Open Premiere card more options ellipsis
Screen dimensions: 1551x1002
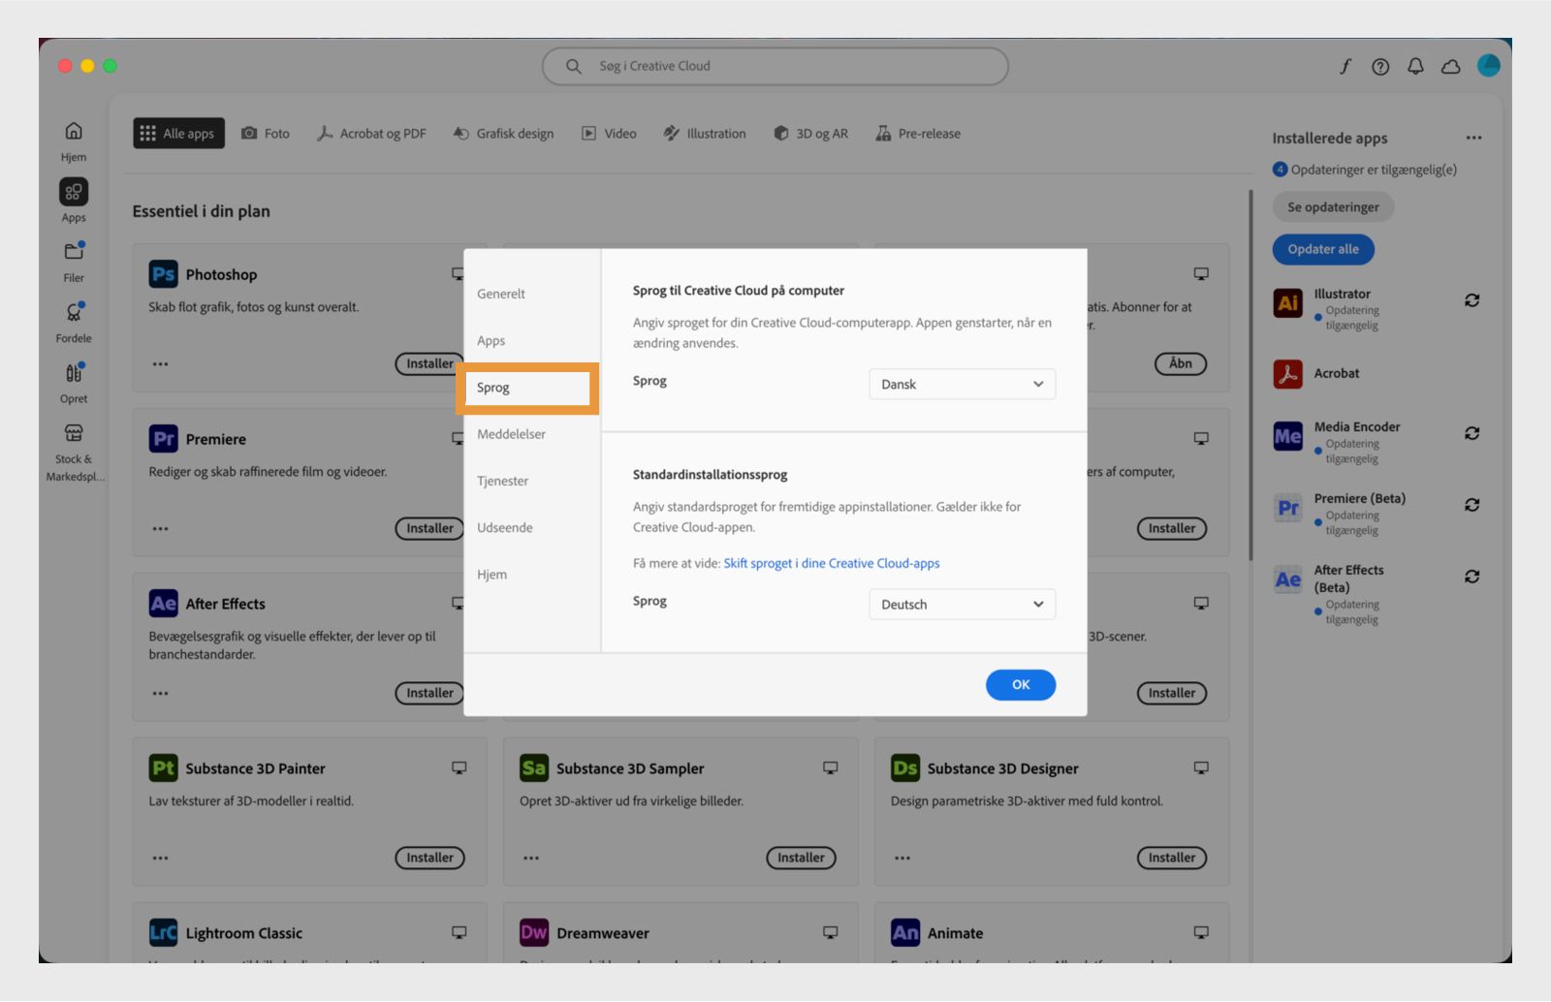click(160, 529)
